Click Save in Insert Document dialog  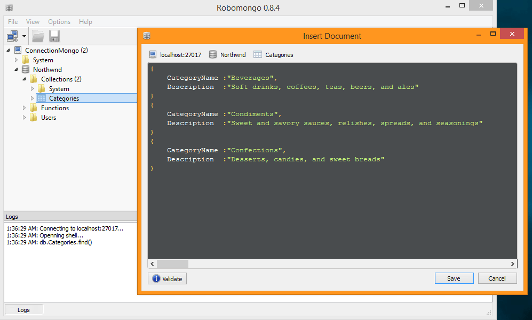pyautogui.click(x=454, y=278)
